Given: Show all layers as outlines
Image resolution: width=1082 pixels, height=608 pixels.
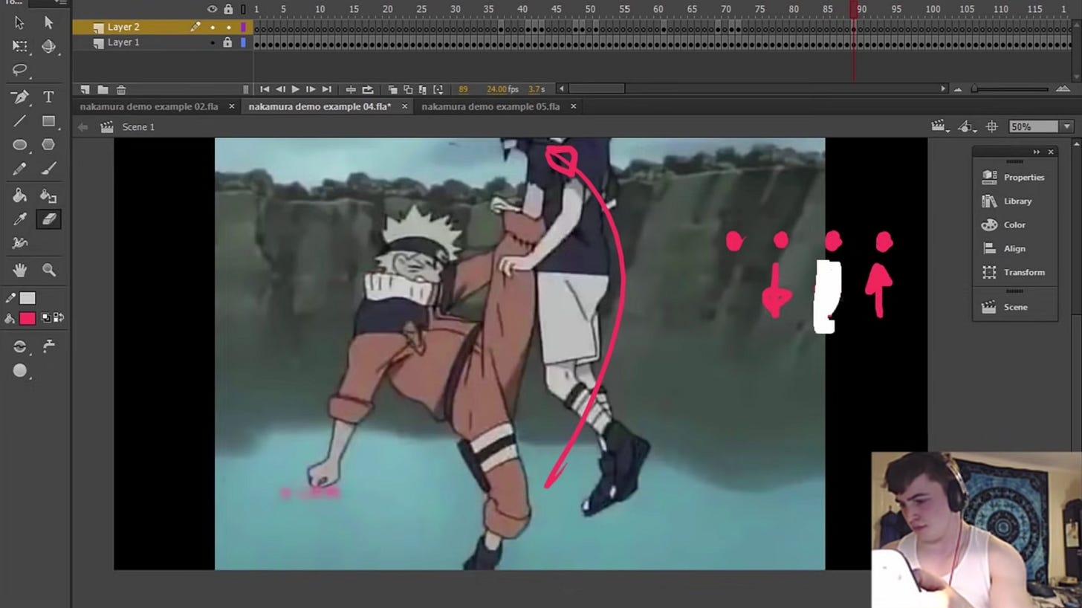Looking at the screenshot, I should pyautogui.click(x=243, y=9).
